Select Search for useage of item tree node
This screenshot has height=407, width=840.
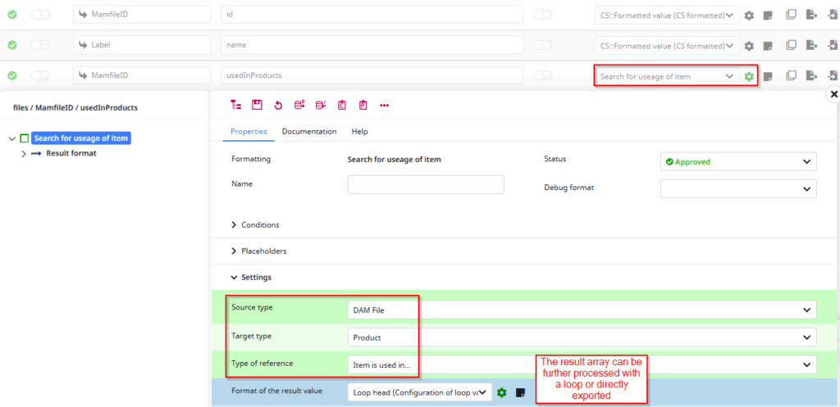tap(81, 138)
